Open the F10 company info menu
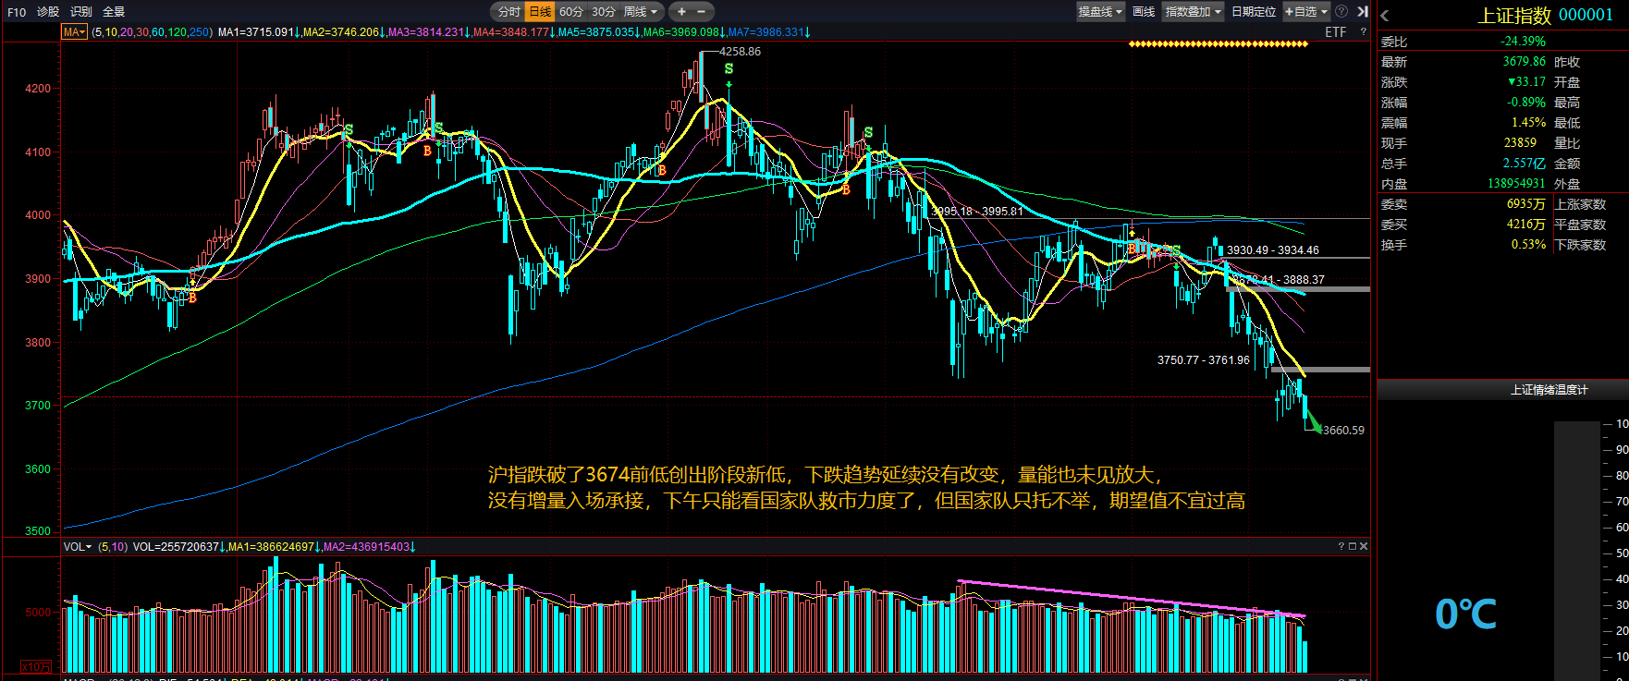The width and height of the screenshot is (1629, 681). point(17,11)
